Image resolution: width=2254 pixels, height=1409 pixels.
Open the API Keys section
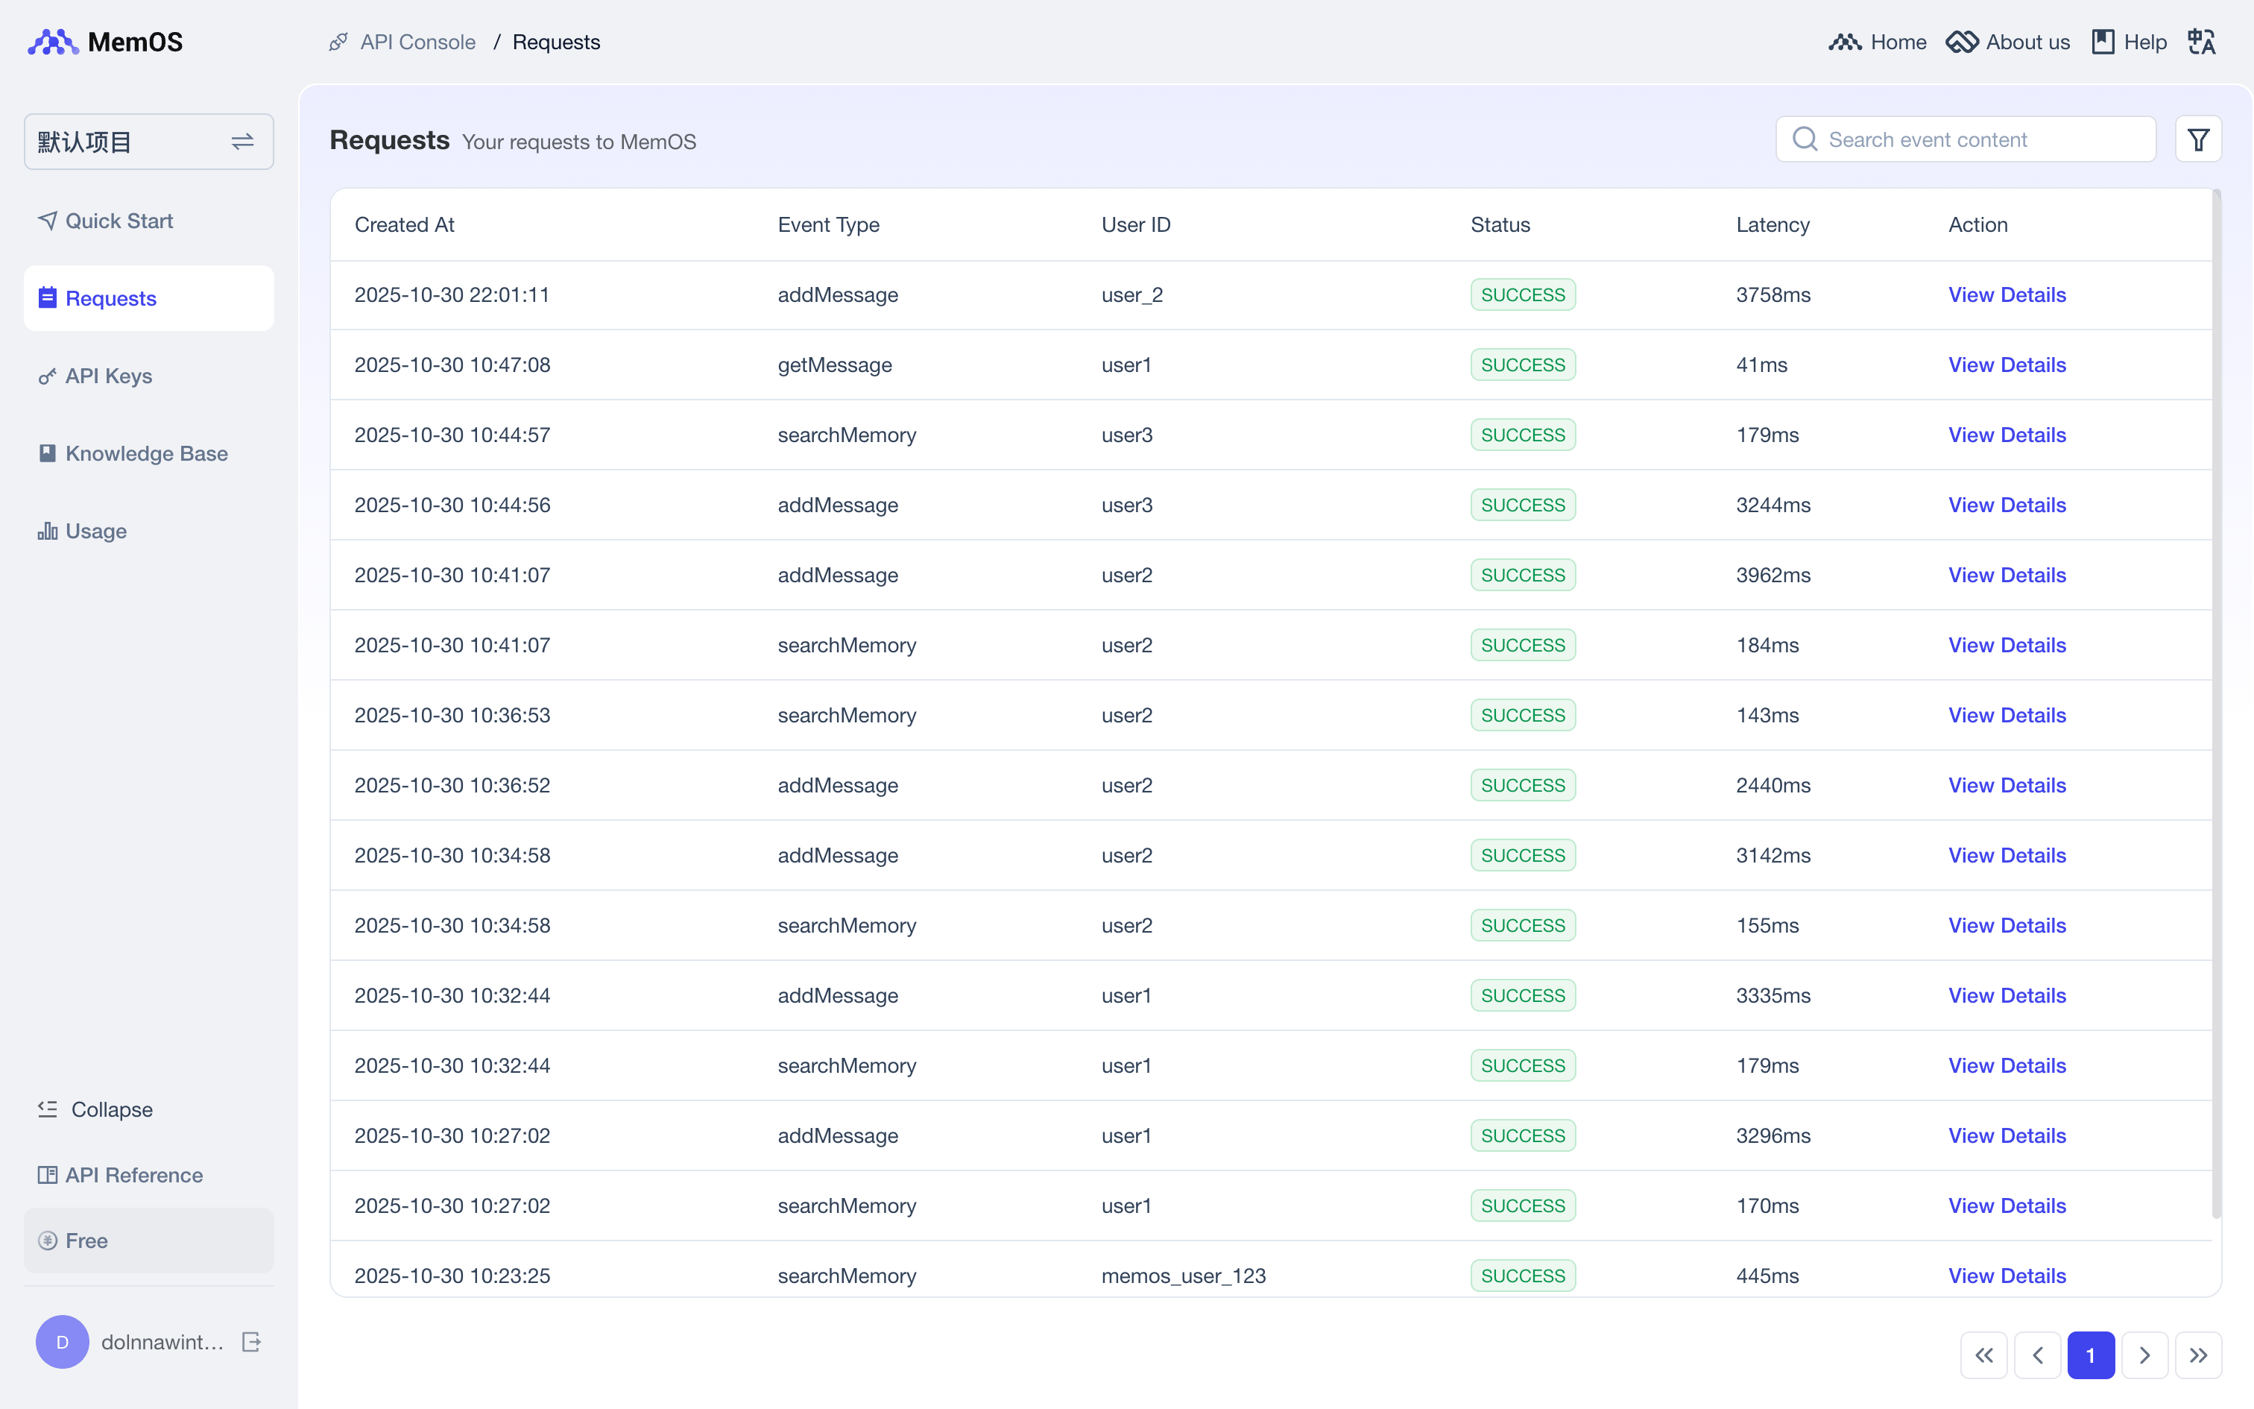108,376
